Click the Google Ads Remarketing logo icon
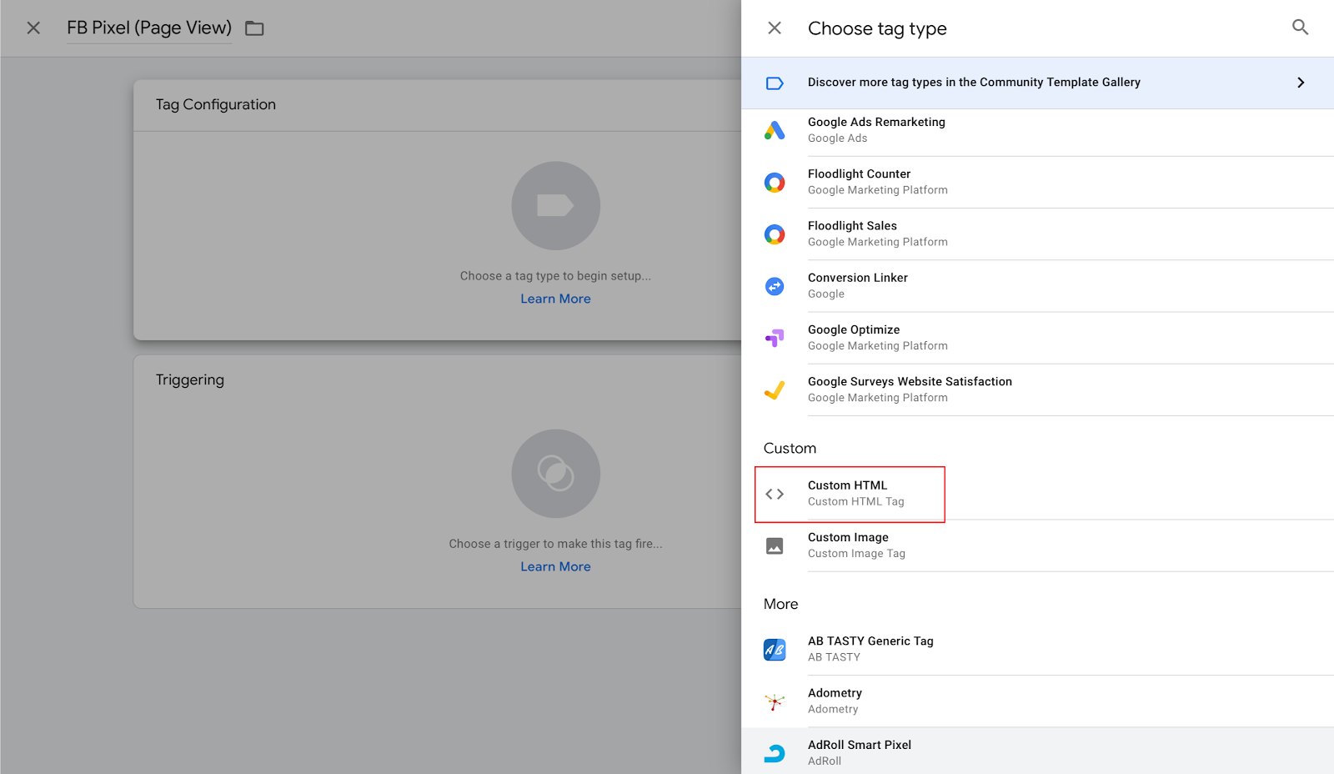The width and height of the screenshot is (1334, 774). (775, 130)
